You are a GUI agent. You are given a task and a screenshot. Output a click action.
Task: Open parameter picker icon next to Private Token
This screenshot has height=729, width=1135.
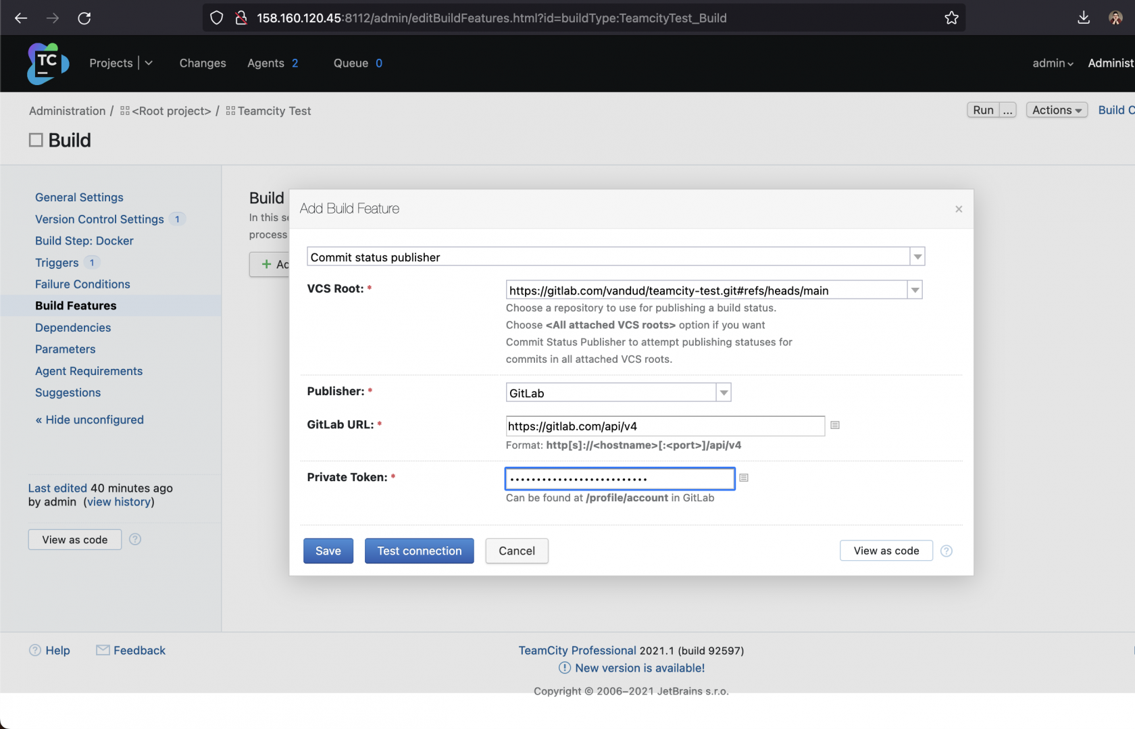[744, 478]
